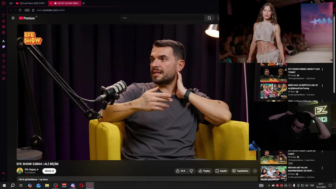Screen dimensions: 336x189
Task: Switch the TUR keyboard language indicator
Action: 312,186
